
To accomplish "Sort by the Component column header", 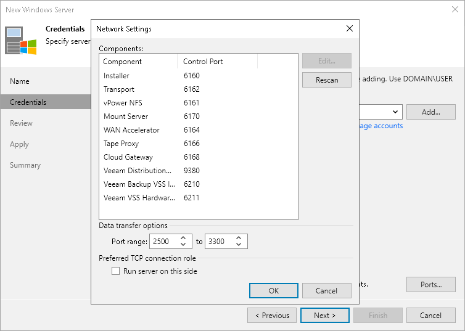I will pyautogui.click(x=138, y=62).
